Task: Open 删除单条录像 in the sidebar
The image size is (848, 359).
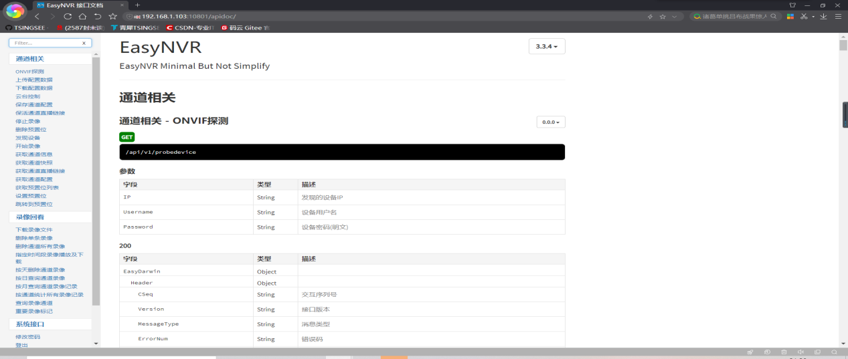Action: pyautogui.click(x=33, y=238)
